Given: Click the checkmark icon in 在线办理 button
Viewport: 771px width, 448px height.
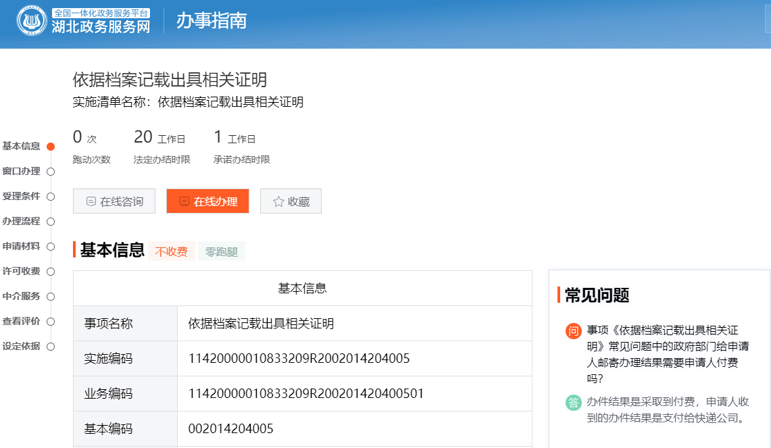Looking at the screenshot, I should (184, 201).
